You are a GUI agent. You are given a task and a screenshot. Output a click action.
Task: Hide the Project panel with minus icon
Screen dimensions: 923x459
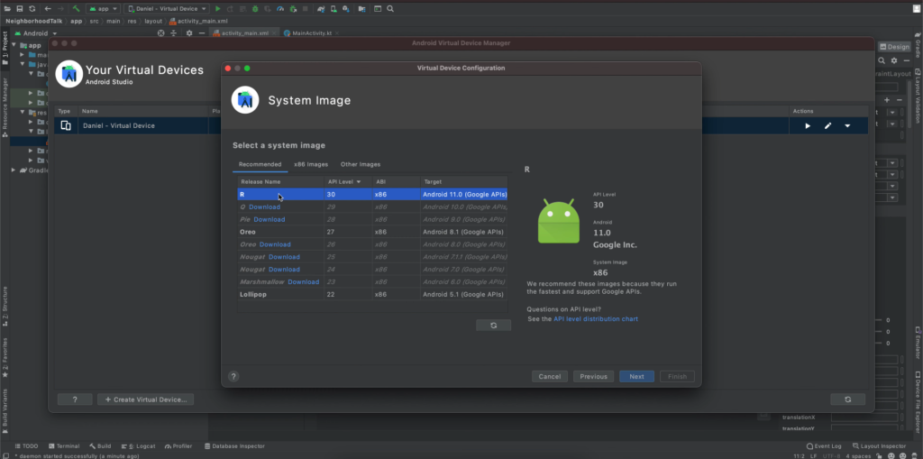click(202, 33)
